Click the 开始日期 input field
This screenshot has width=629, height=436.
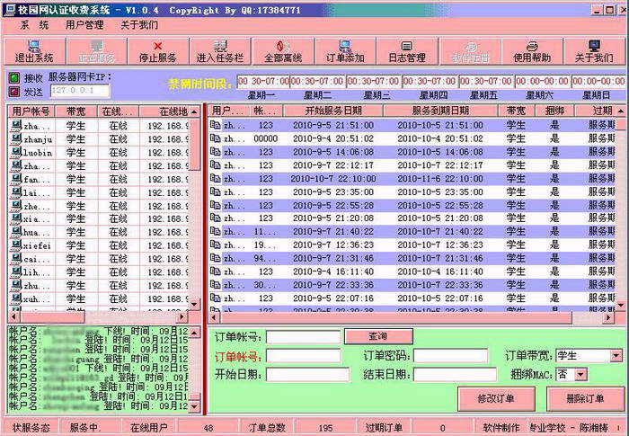coord(303,374)
